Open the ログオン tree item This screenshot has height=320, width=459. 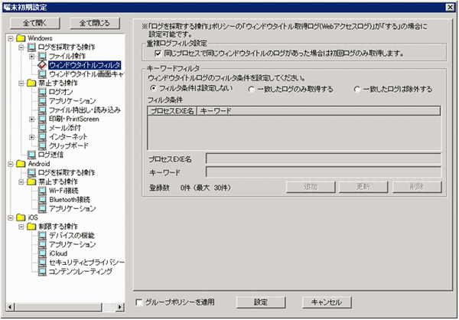[x=61, y=92]
